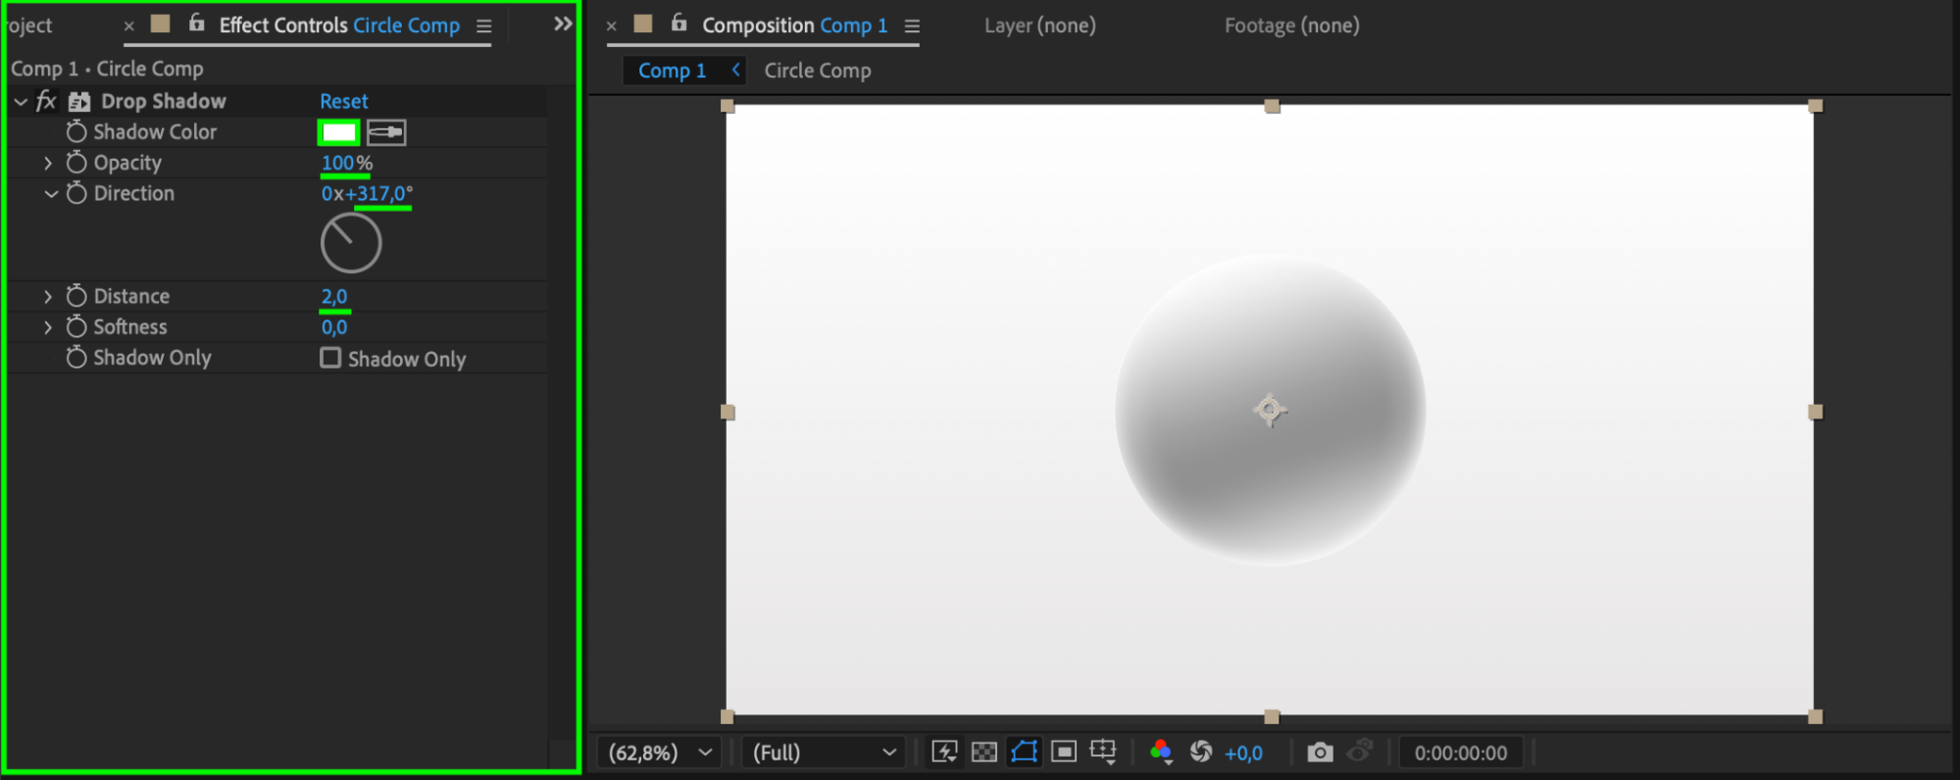Expand the Softness property

[48, 326]
